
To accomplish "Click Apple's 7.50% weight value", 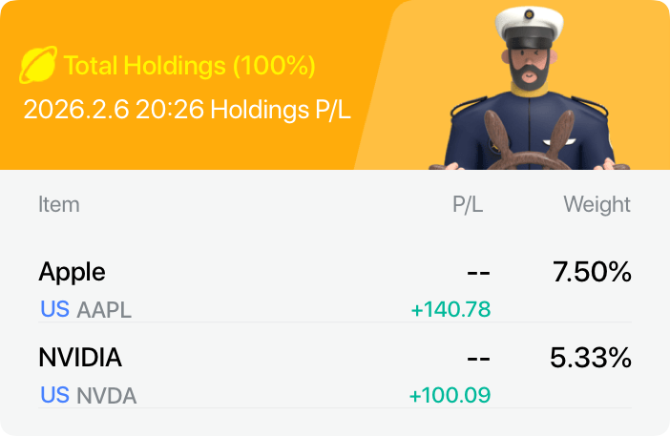I will coord(592,272).
